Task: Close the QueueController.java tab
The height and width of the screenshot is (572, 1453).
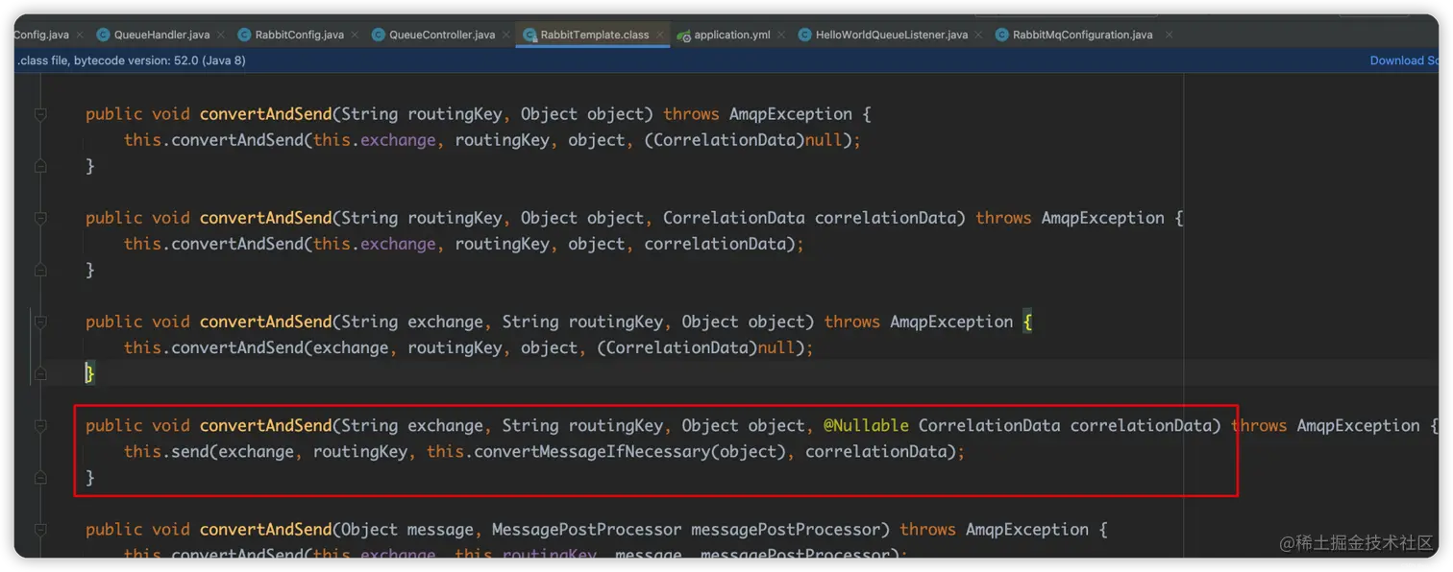Action: [x=506, y=35]
